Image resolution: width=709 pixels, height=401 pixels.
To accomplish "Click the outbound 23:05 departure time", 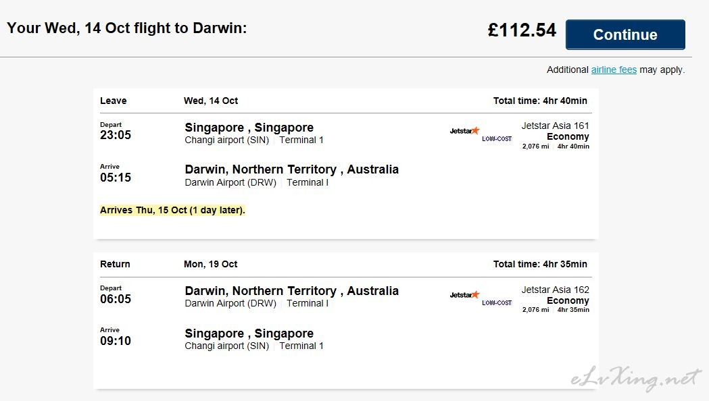I will 116,135.
